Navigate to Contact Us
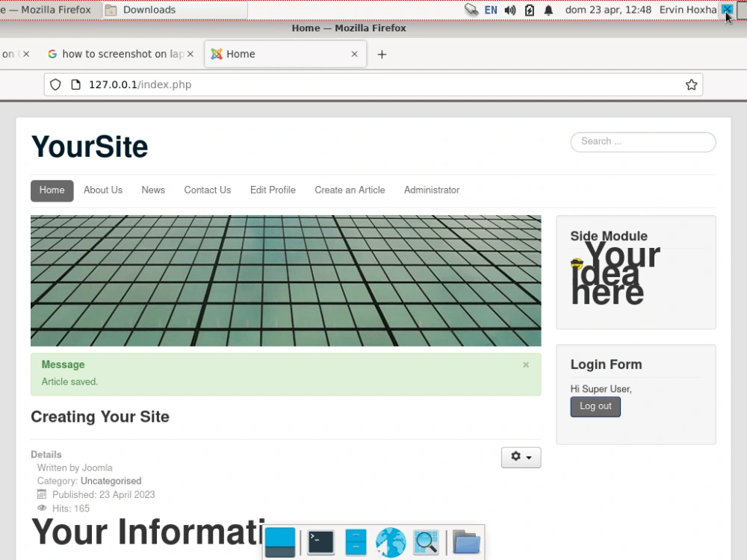Viewport: 747px width, 560px height. (207, 190)
